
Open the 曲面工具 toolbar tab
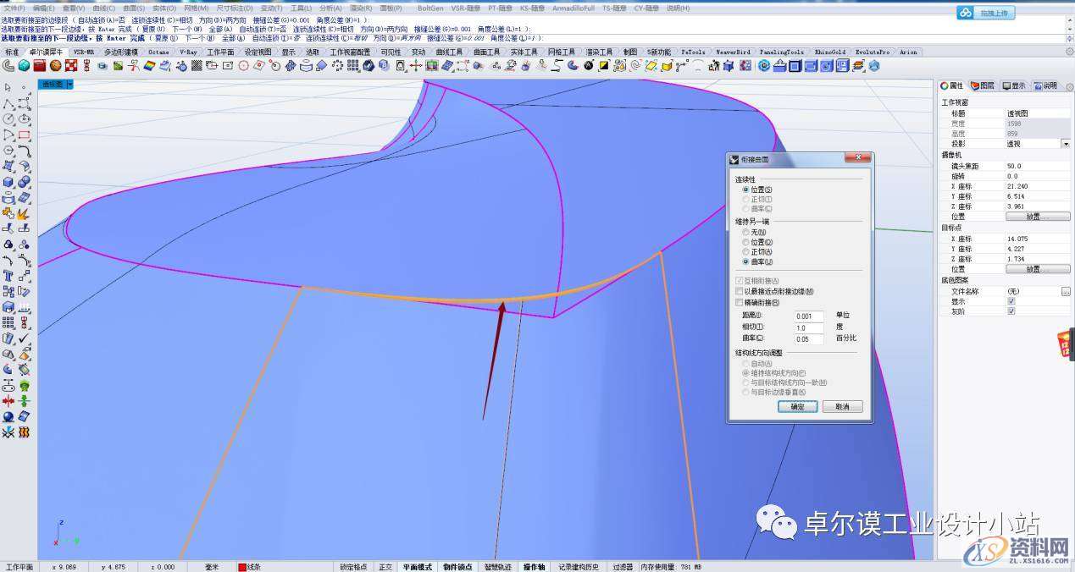pyautogui.click(x=486, y=52)
